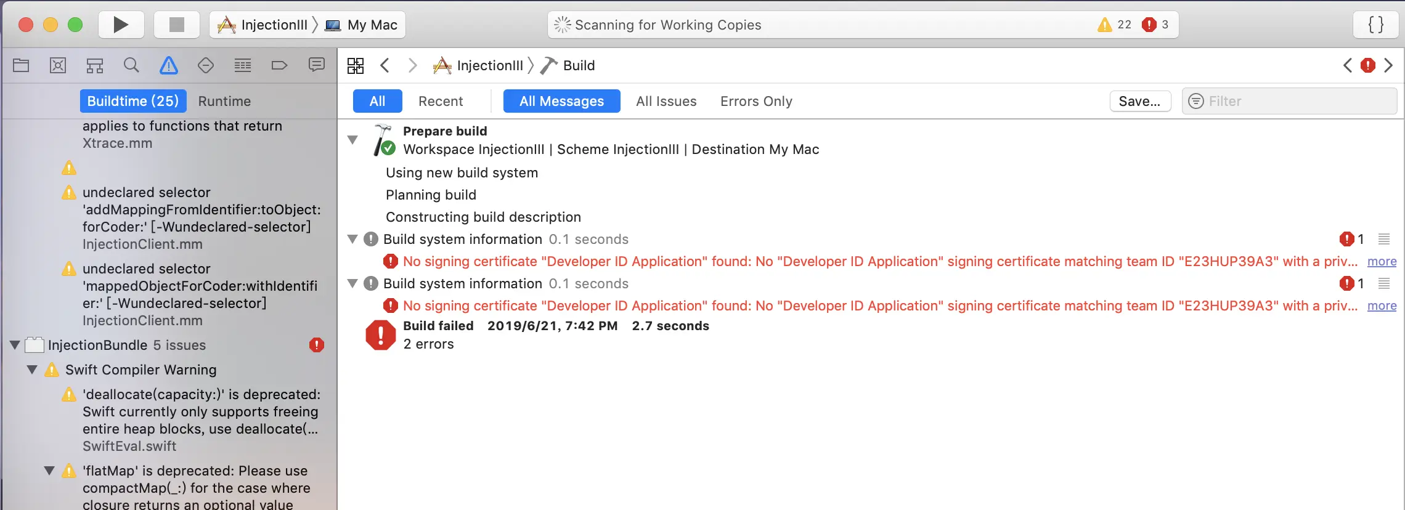Stop the running build
Screen dimensions: 1405x510
(x=177, y=25)
